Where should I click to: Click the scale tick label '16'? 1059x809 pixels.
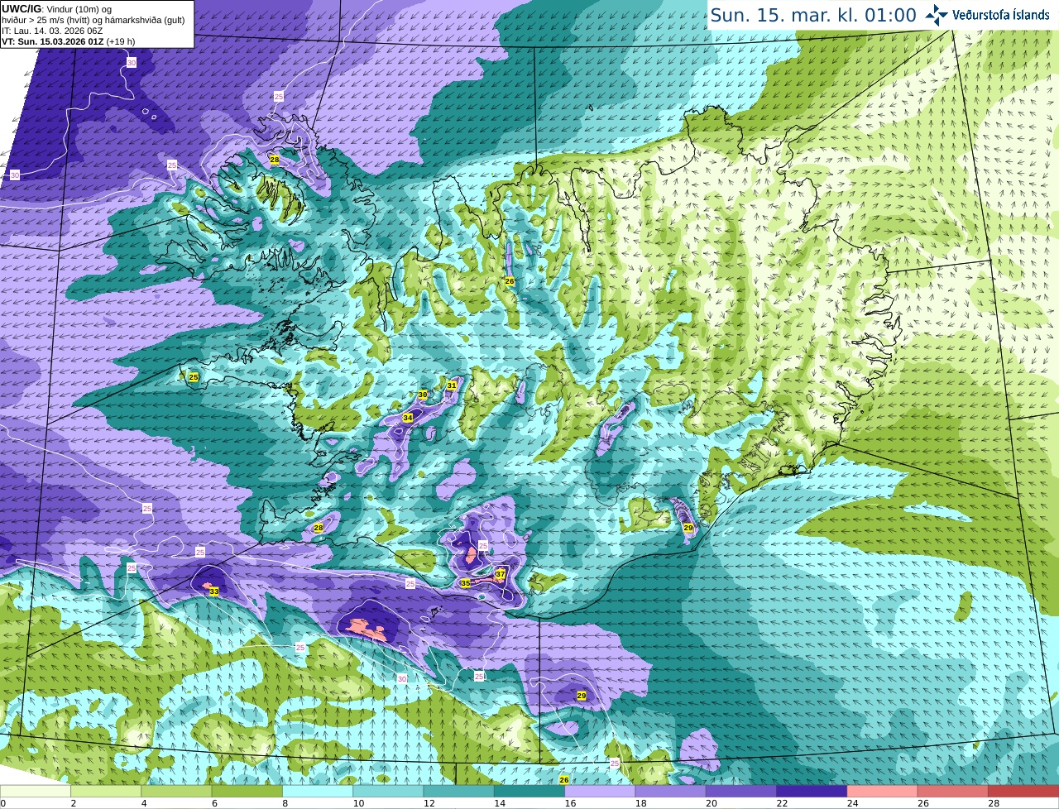coord(570,803)
